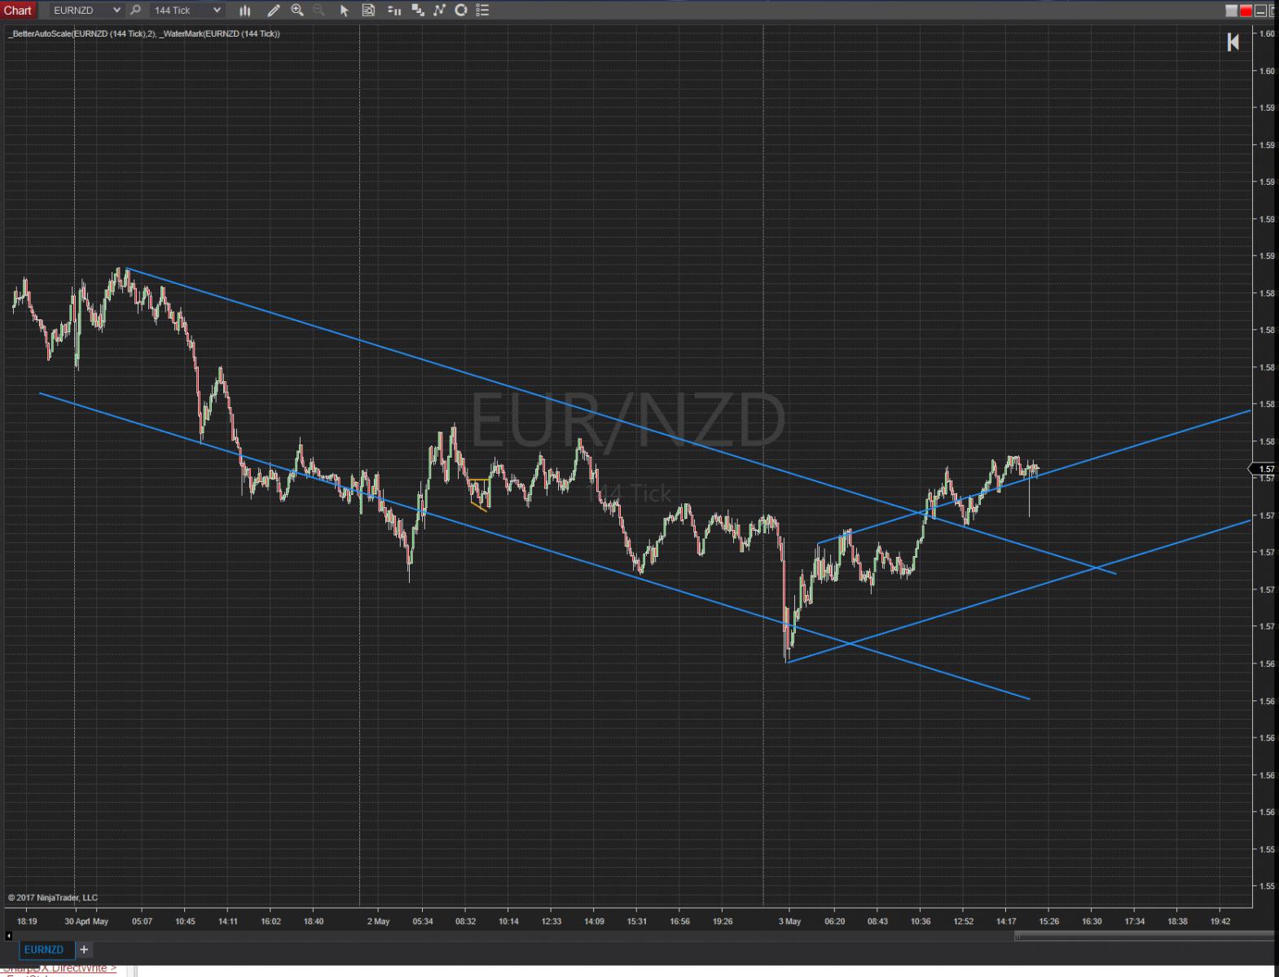Open the data series icon
This screenshot has width=1279, height=977.
pos(418,10)
